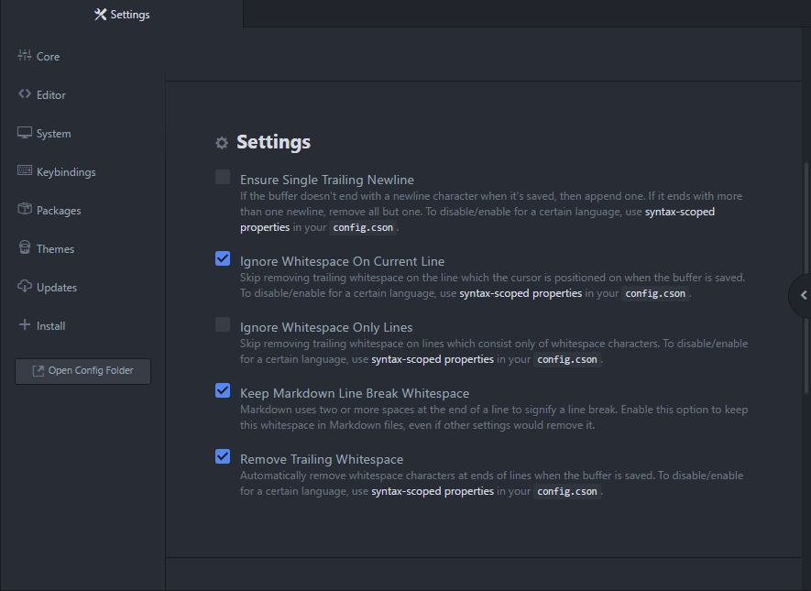Click the Core sliders icon in sidebar
Viewport: 811px width, 591px height.
pyautogui.click(x=25, y=56)
